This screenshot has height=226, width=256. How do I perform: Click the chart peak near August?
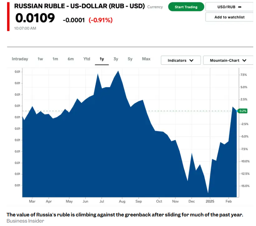click(x=118, y=71)
